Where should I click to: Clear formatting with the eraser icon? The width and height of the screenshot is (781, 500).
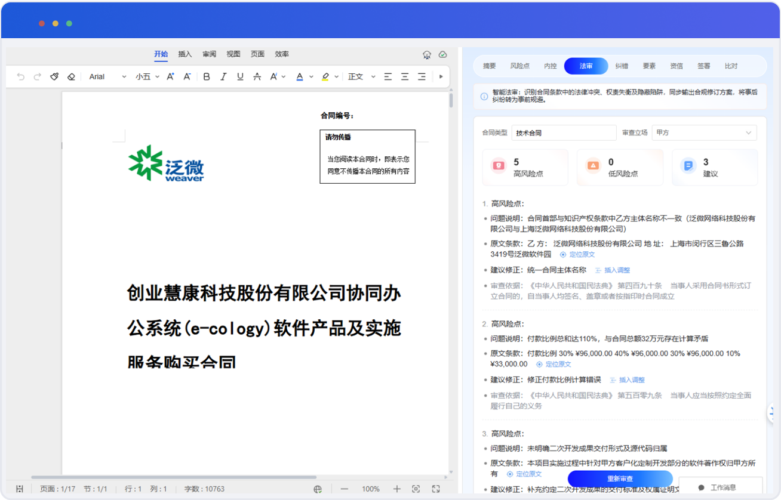(x=71, y=76)
